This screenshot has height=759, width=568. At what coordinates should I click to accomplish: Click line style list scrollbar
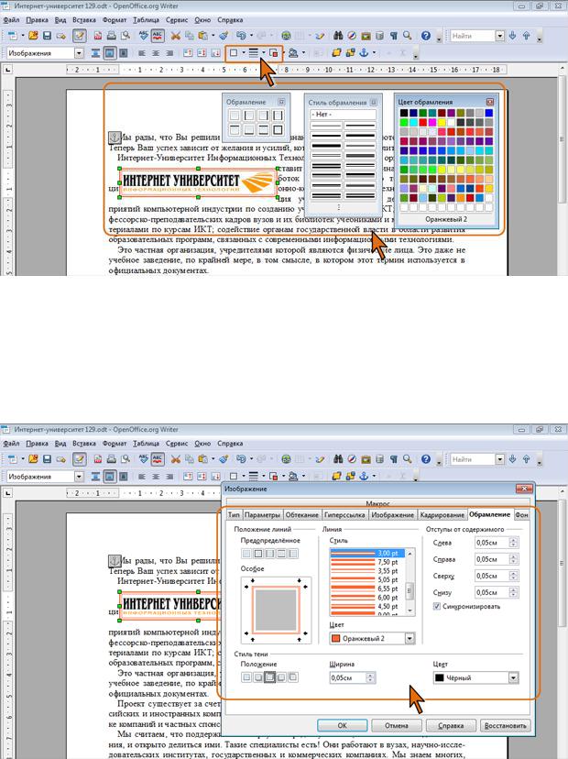pos(410,582)
